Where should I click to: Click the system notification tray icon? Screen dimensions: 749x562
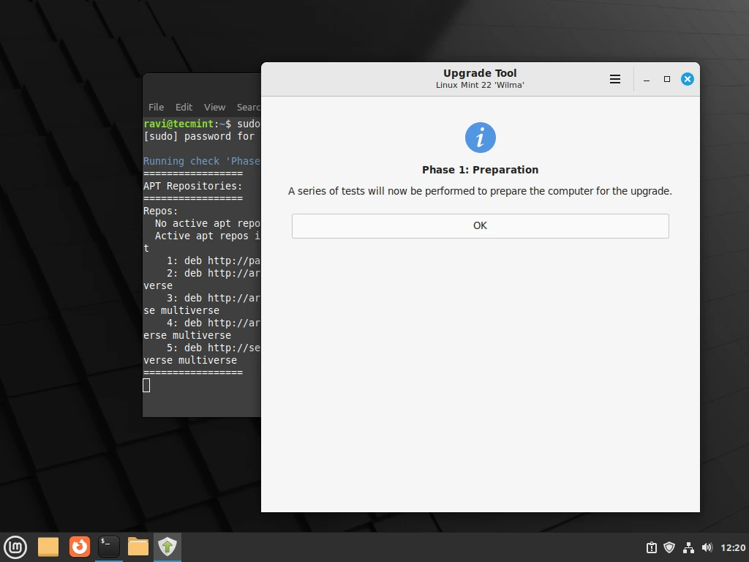pyautogui.click(x=651, y=547)
